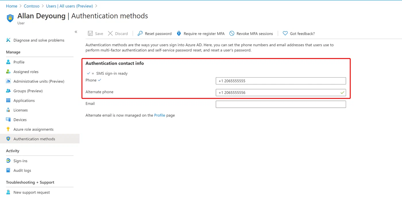Click the Administrative units icon

tap(8, 81)
